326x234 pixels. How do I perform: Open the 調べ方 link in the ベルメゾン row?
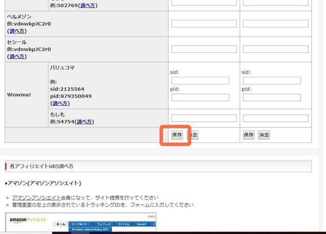tap(17, 31)
